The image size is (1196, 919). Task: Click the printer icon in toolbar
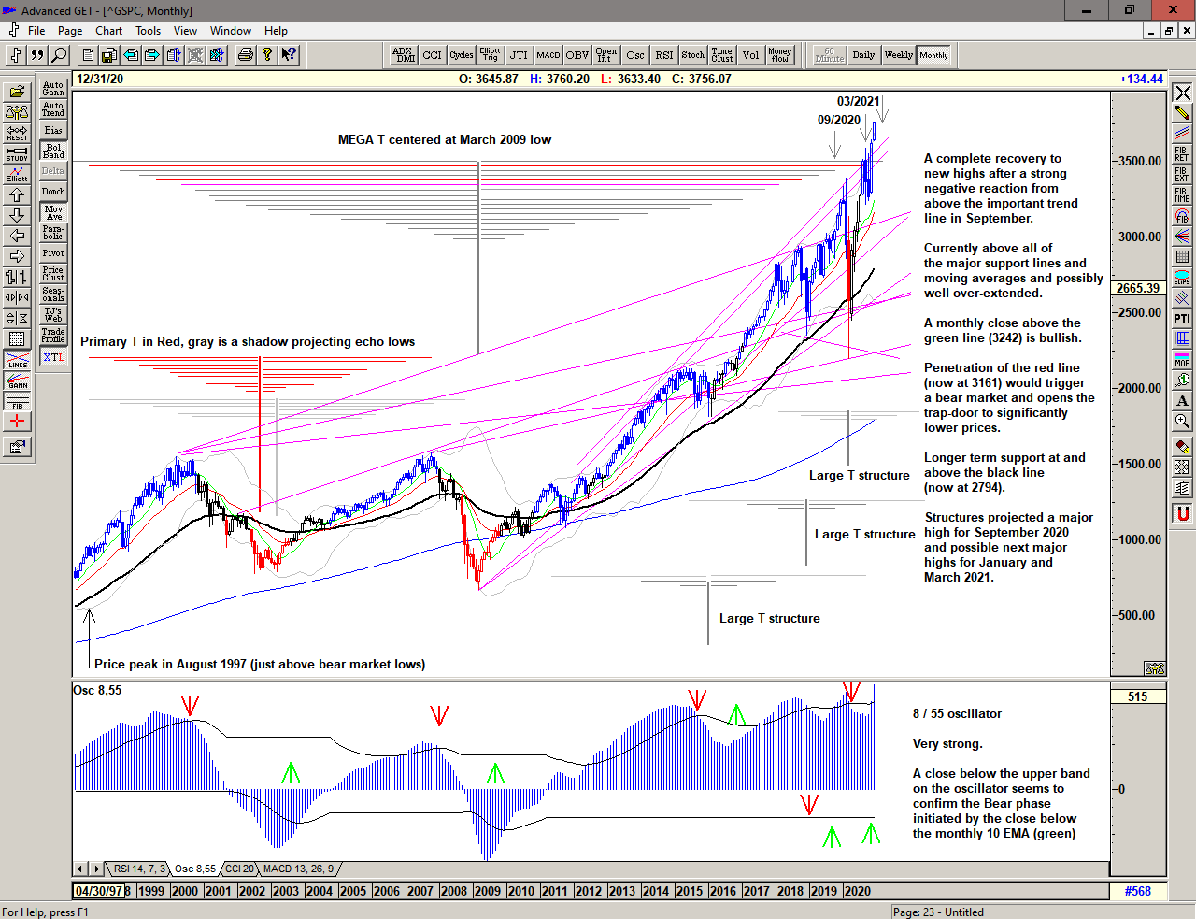coord(245,55)
